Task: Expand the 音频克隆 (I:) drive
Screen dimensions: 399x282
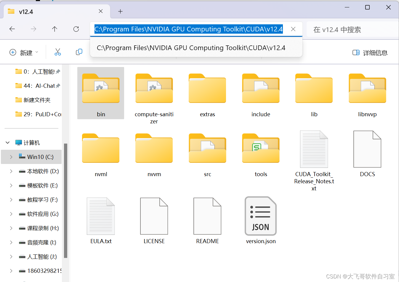Action: [x=11, y=242]
